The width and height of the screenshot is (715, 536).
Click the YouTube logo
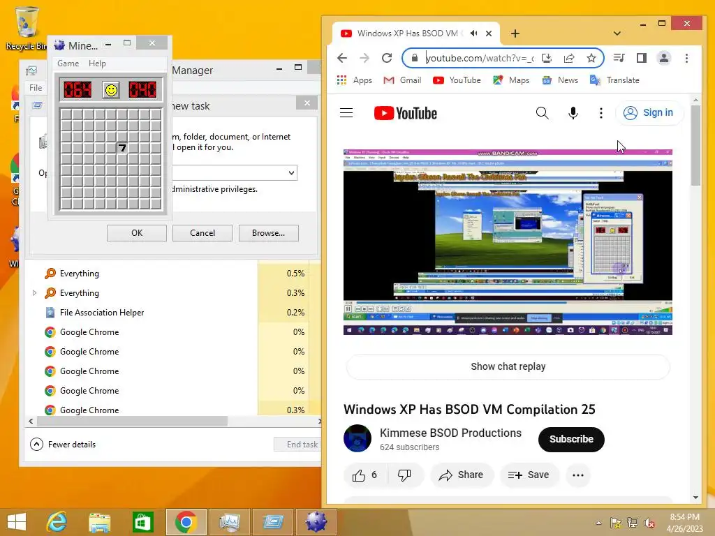point(406,113)
